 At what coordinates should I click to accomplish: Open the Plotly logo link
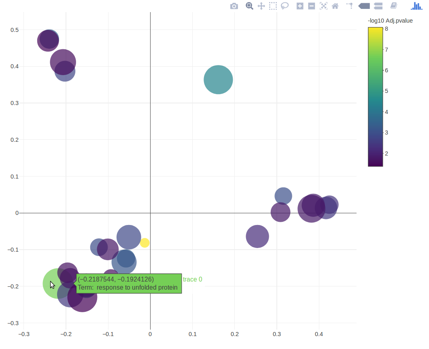(416, 6)
